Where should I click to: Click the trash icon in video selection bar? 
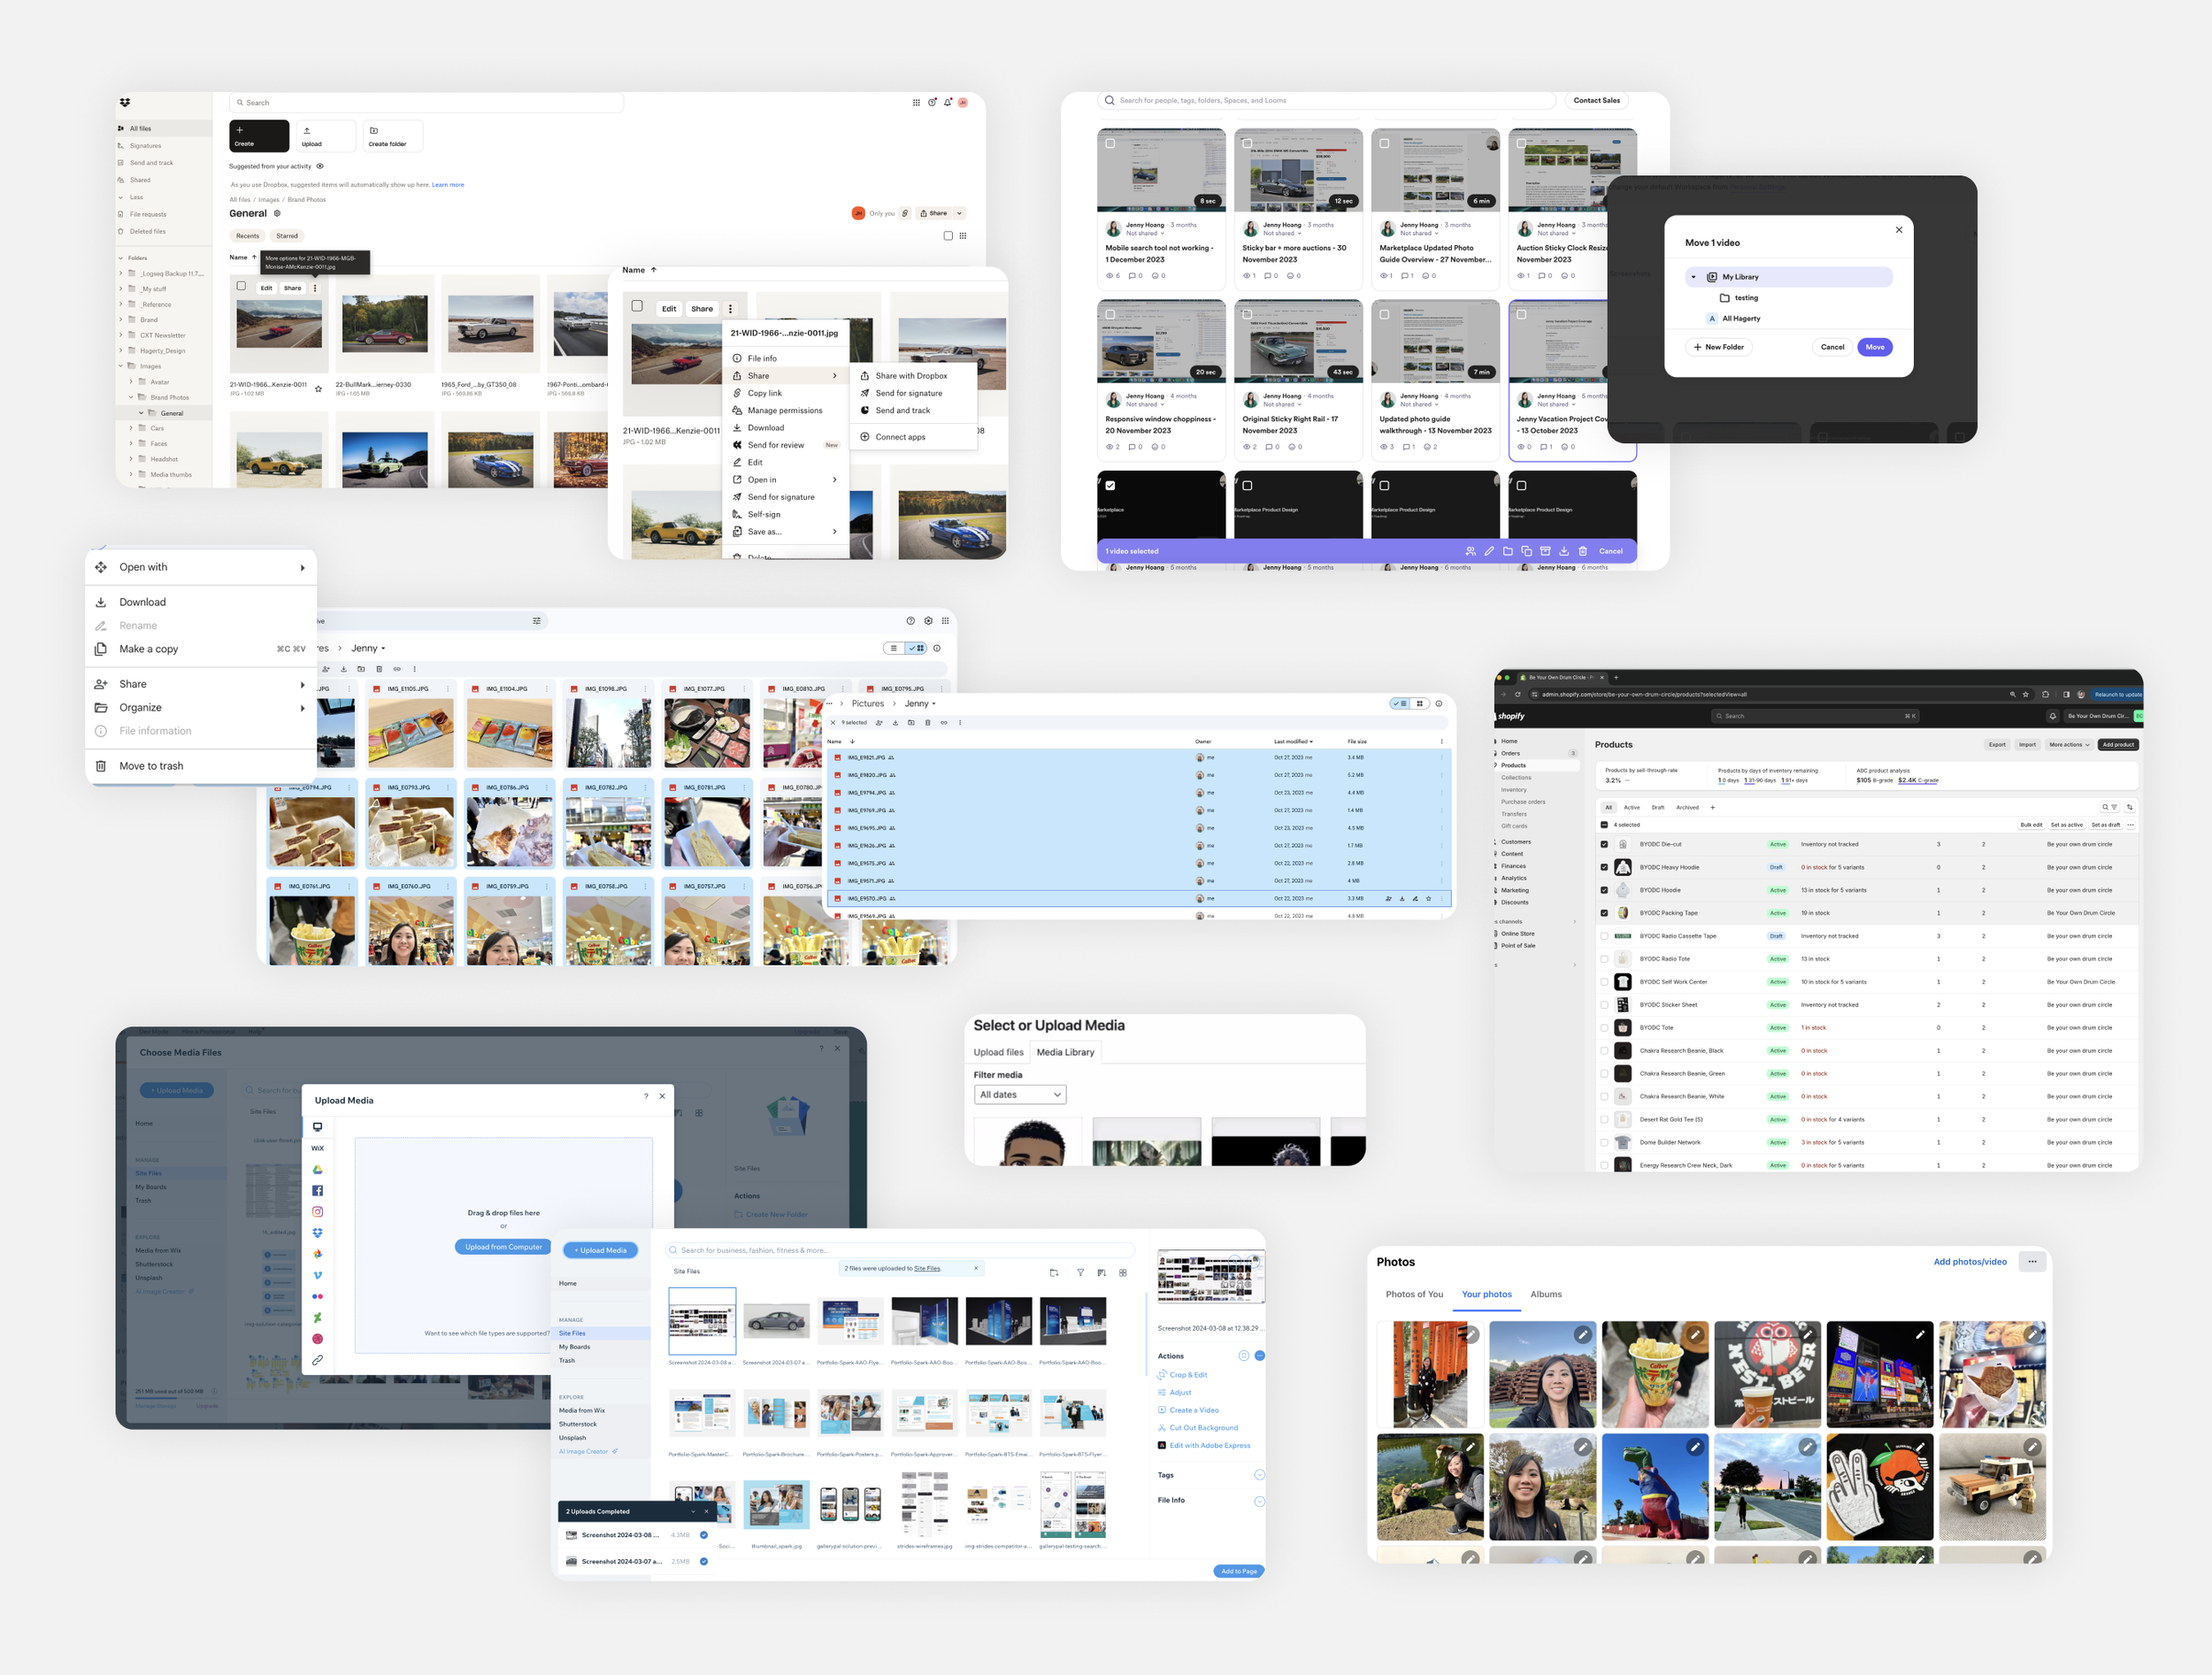pyautogui.click(x=1582, y=551)
